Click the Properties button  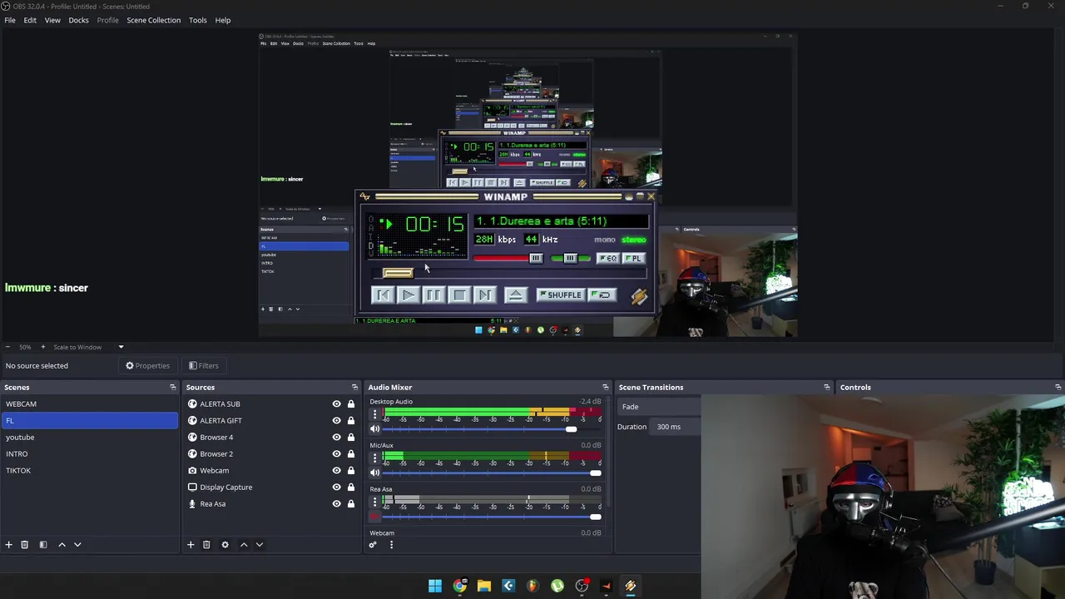pyautogui.click(x=147, y=365)
